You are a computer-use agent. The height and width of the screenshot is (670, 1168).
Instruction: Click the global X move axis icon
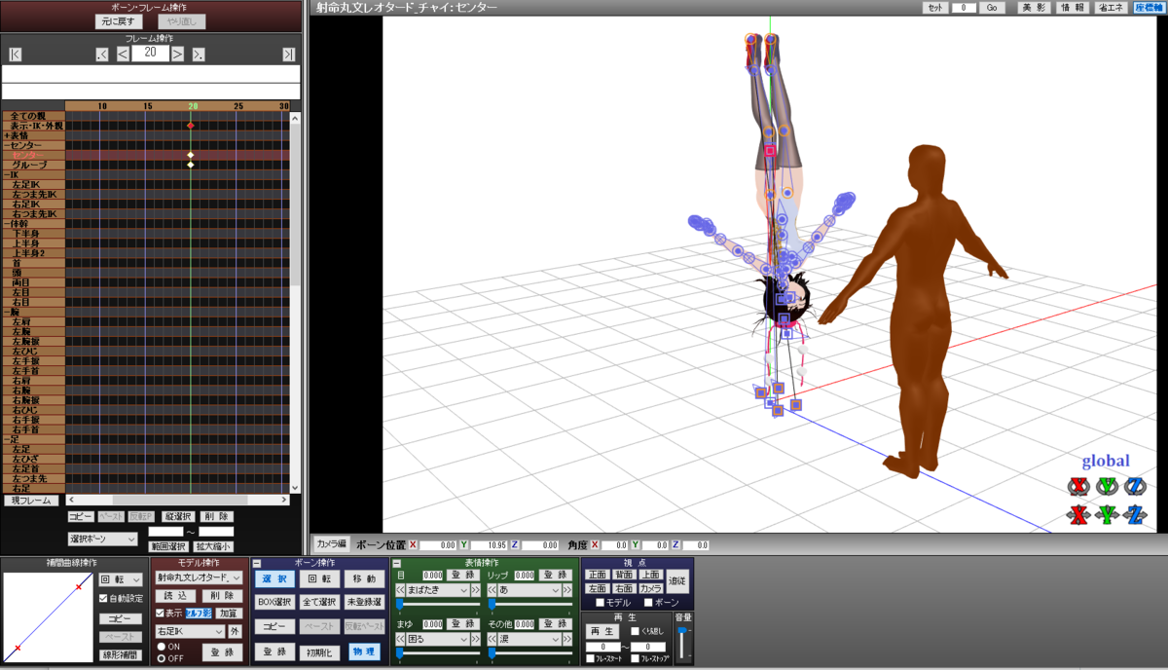(x=1077, y=514)
